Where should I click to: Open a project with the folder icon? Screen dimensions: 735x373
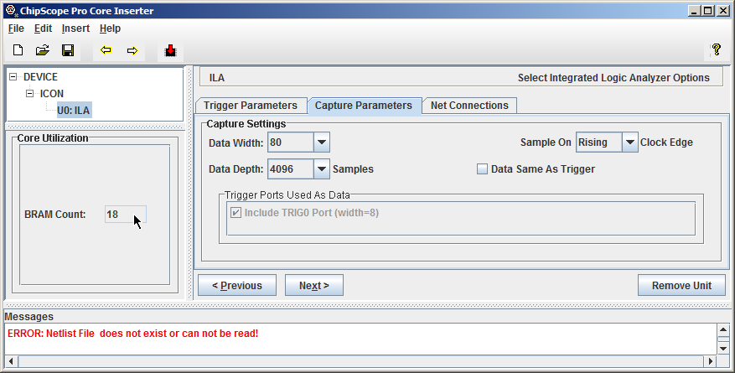tap(43, 50)
